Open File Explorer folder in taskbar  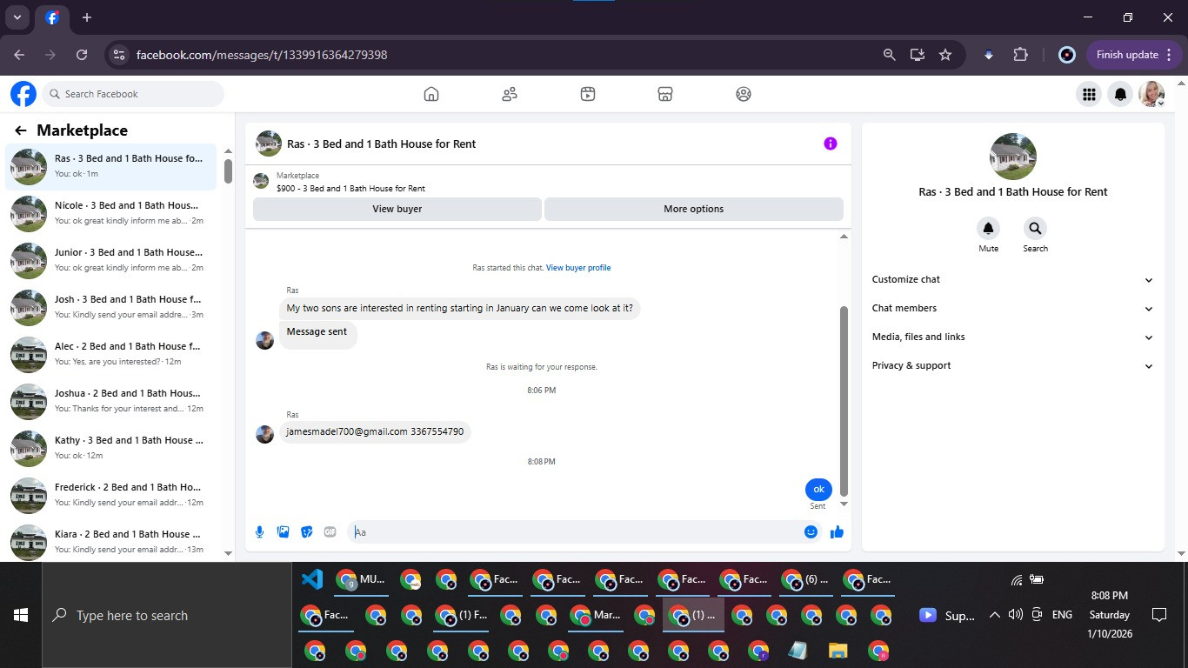tap(838, 651)
